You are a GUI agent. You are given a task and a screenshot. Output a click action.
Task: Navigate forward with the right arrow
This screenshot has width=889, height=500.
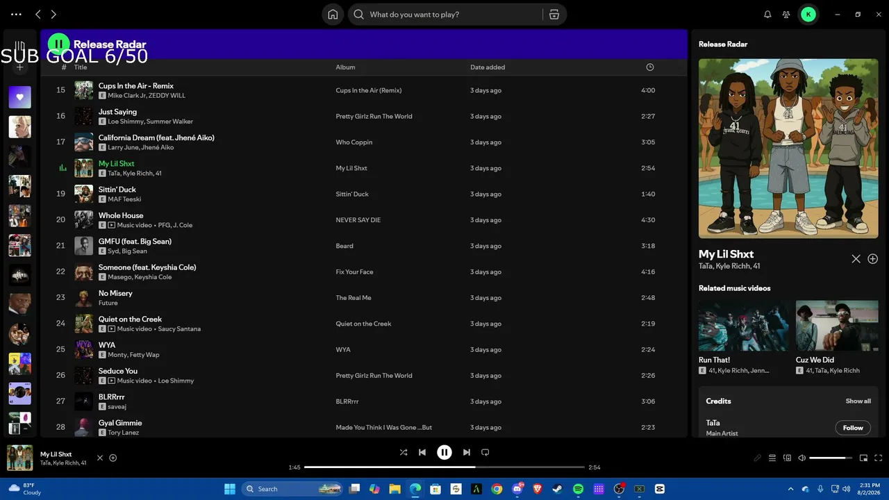coord(53,15)
